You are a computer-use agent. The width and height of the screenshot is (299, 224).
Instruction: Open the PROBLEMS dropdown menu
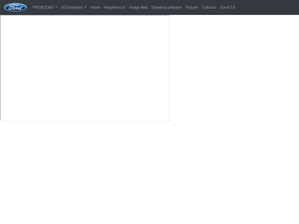point(45,7)
